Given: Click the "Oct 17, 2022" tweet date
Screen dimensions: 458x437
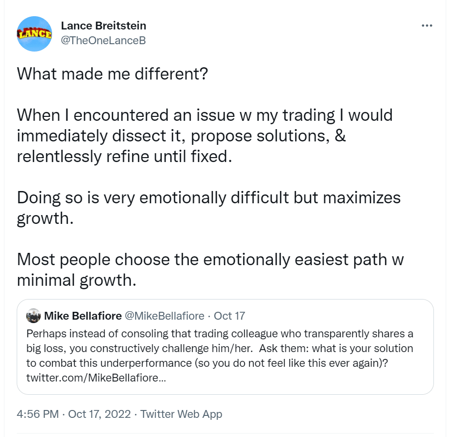Looking at the screenshot, I should (99, 414).
